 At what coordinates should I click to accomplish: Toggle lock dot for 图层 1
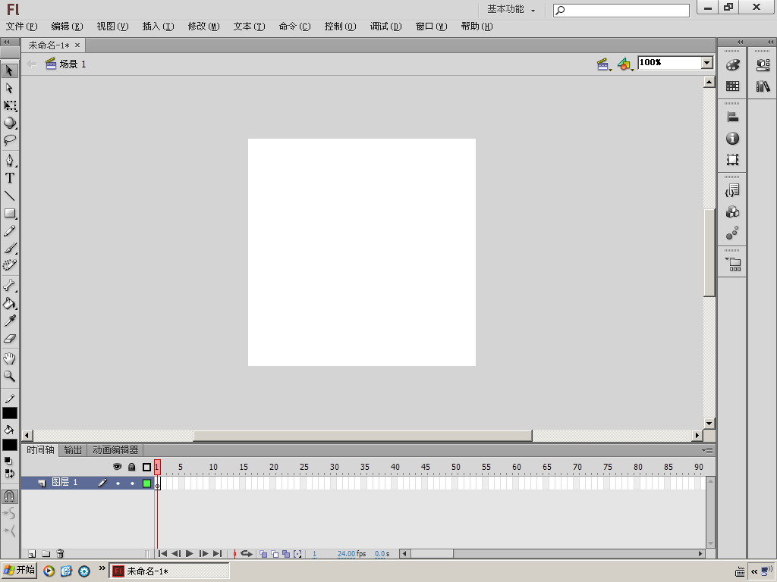coord(132,483)
